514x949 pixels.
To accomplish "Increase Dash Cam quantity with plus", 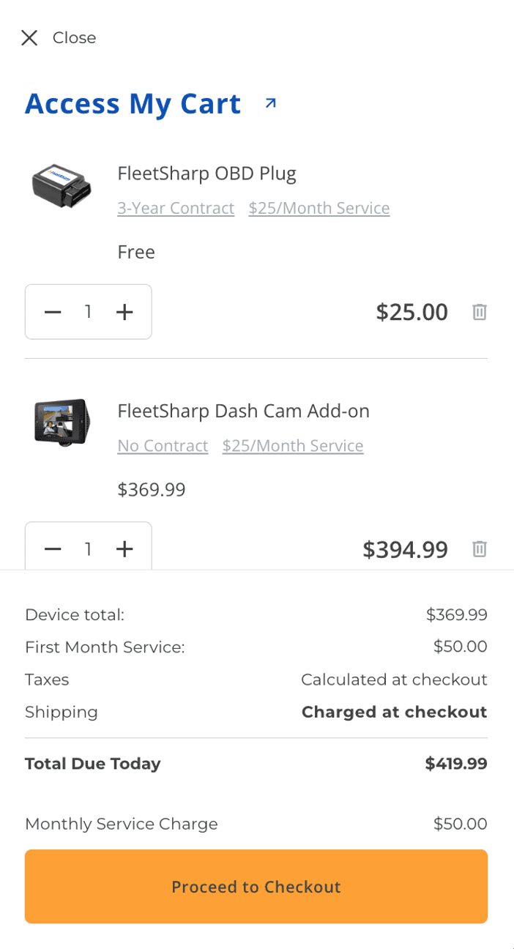I will [x=125, y=549].
